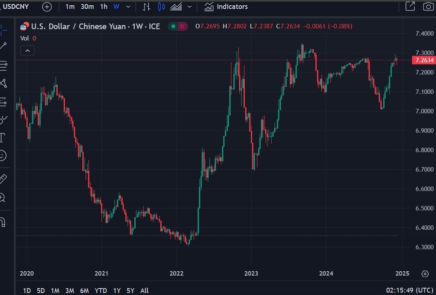Open the emoji icons tool

click(2, 155)
